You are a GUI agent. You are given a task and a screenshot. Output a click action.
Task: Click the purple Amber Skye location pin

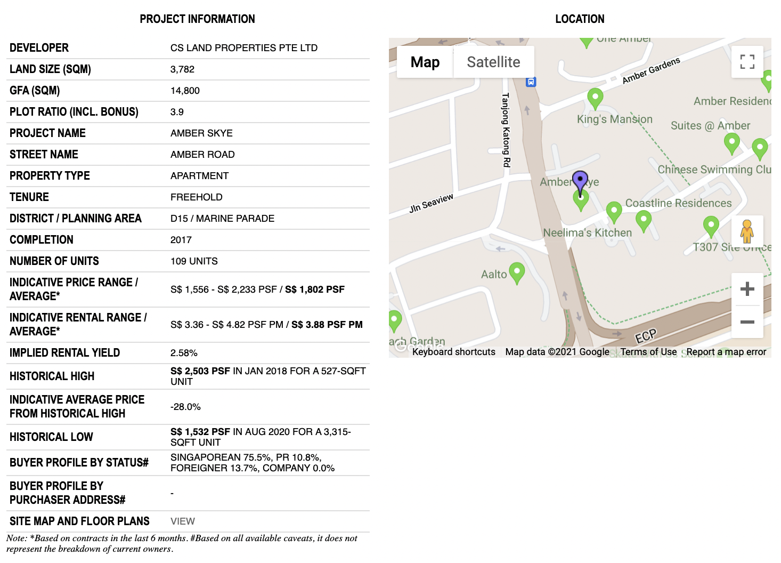tap(580, 180)
